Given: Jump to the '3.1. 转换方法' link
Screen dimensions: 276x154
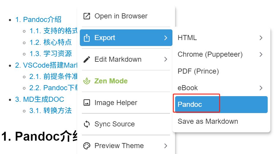Looking at the screenshot, I should pyautogui.click(x=50, y=111).
